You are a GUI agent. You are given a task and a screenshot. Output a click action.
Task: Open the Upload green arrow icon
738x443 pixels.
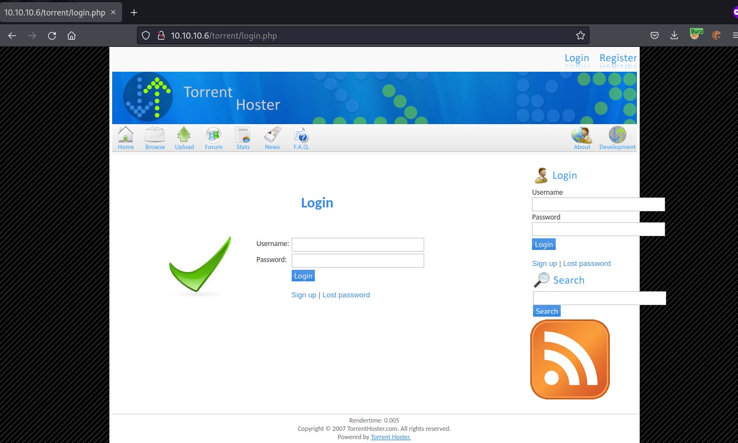pos(184,135)
